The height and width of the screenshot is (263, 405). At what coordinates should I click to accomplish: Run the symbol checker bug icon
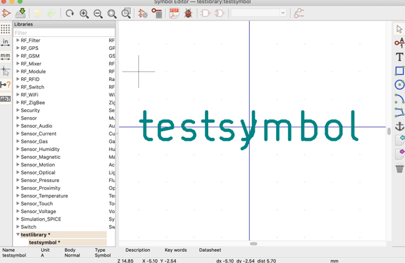click(188, 13)
